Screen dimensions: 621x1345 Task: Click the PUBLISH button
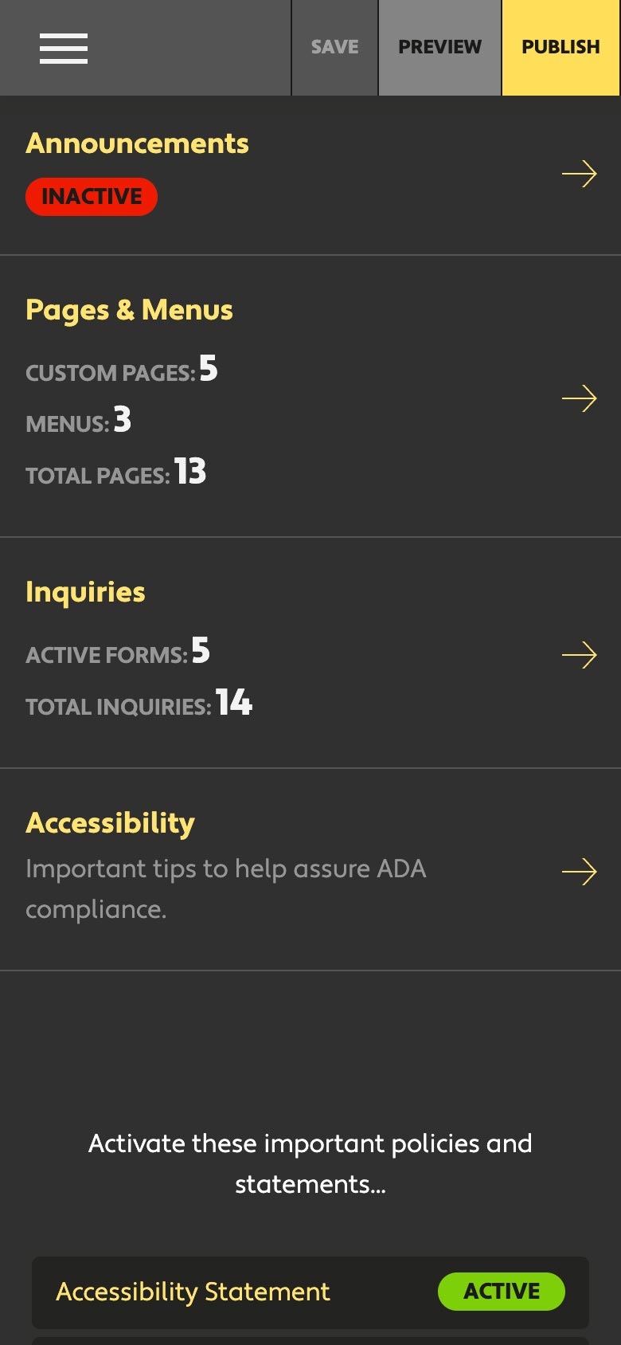click(560, 47)
